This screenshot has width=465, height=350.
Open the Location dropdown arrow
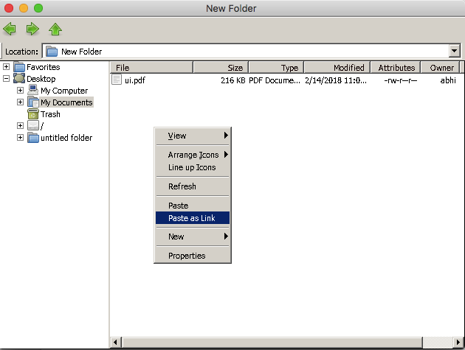(x=454, y=51)
